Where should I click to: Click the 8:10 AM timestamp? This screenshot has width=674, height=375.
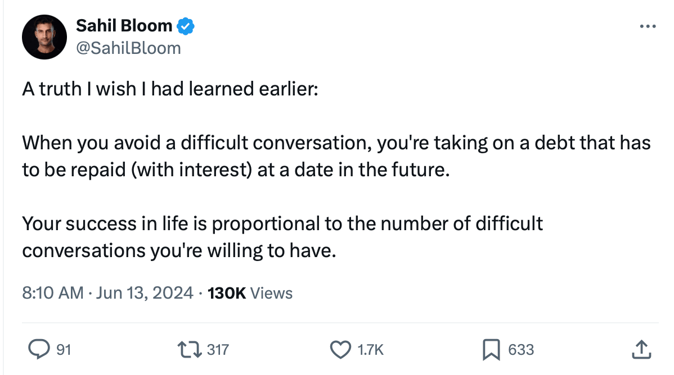pos(53,293)
